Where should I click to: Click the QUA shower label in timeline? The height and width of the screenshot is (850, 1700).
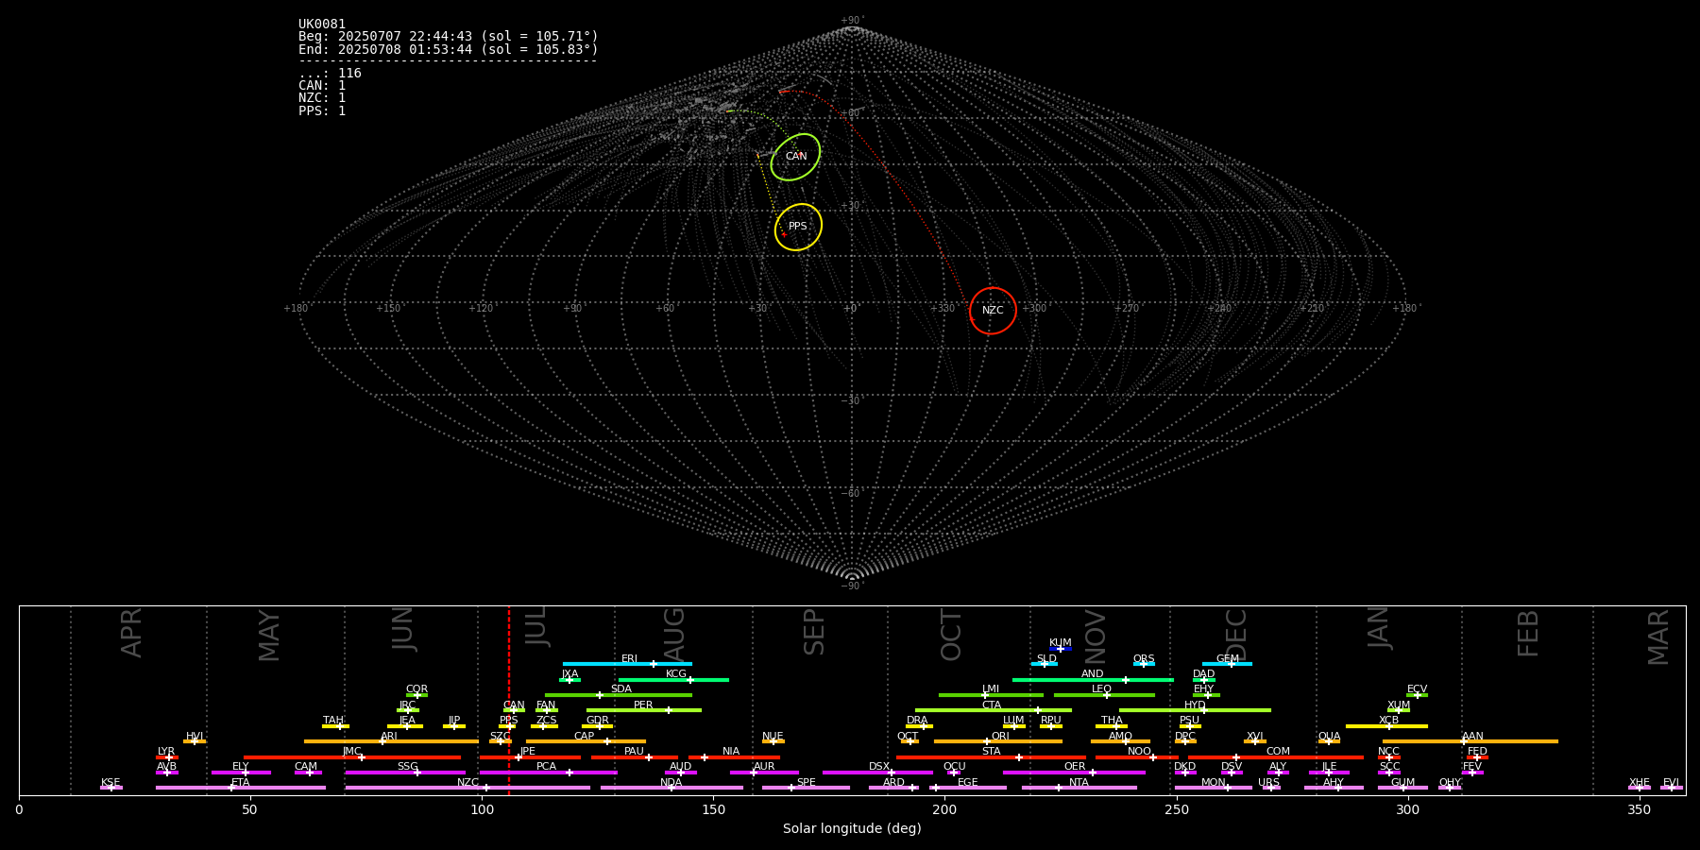click(1330, 737)
